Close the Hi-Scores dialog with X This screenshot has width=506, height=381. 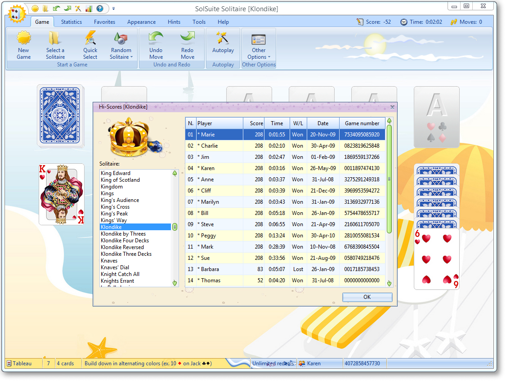point(392,107)
